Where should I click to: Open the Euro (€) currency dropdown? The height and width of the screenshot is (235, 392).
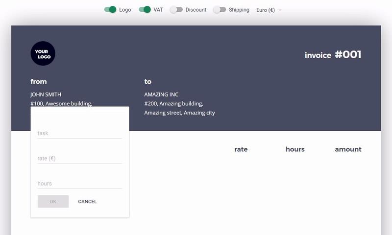pyautogui.click(x=269, y=10)
